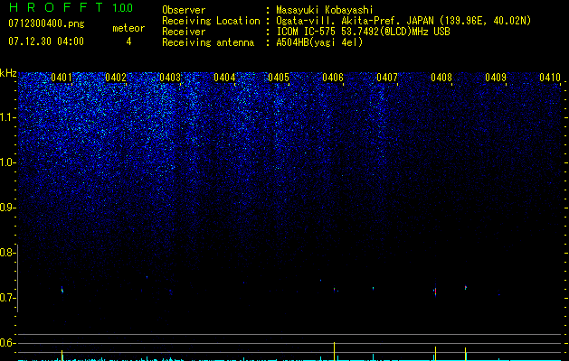Click the meteor count label
The height and width of the screenshot is (361, 569).
pyautogui.click(x=128, y=28)
